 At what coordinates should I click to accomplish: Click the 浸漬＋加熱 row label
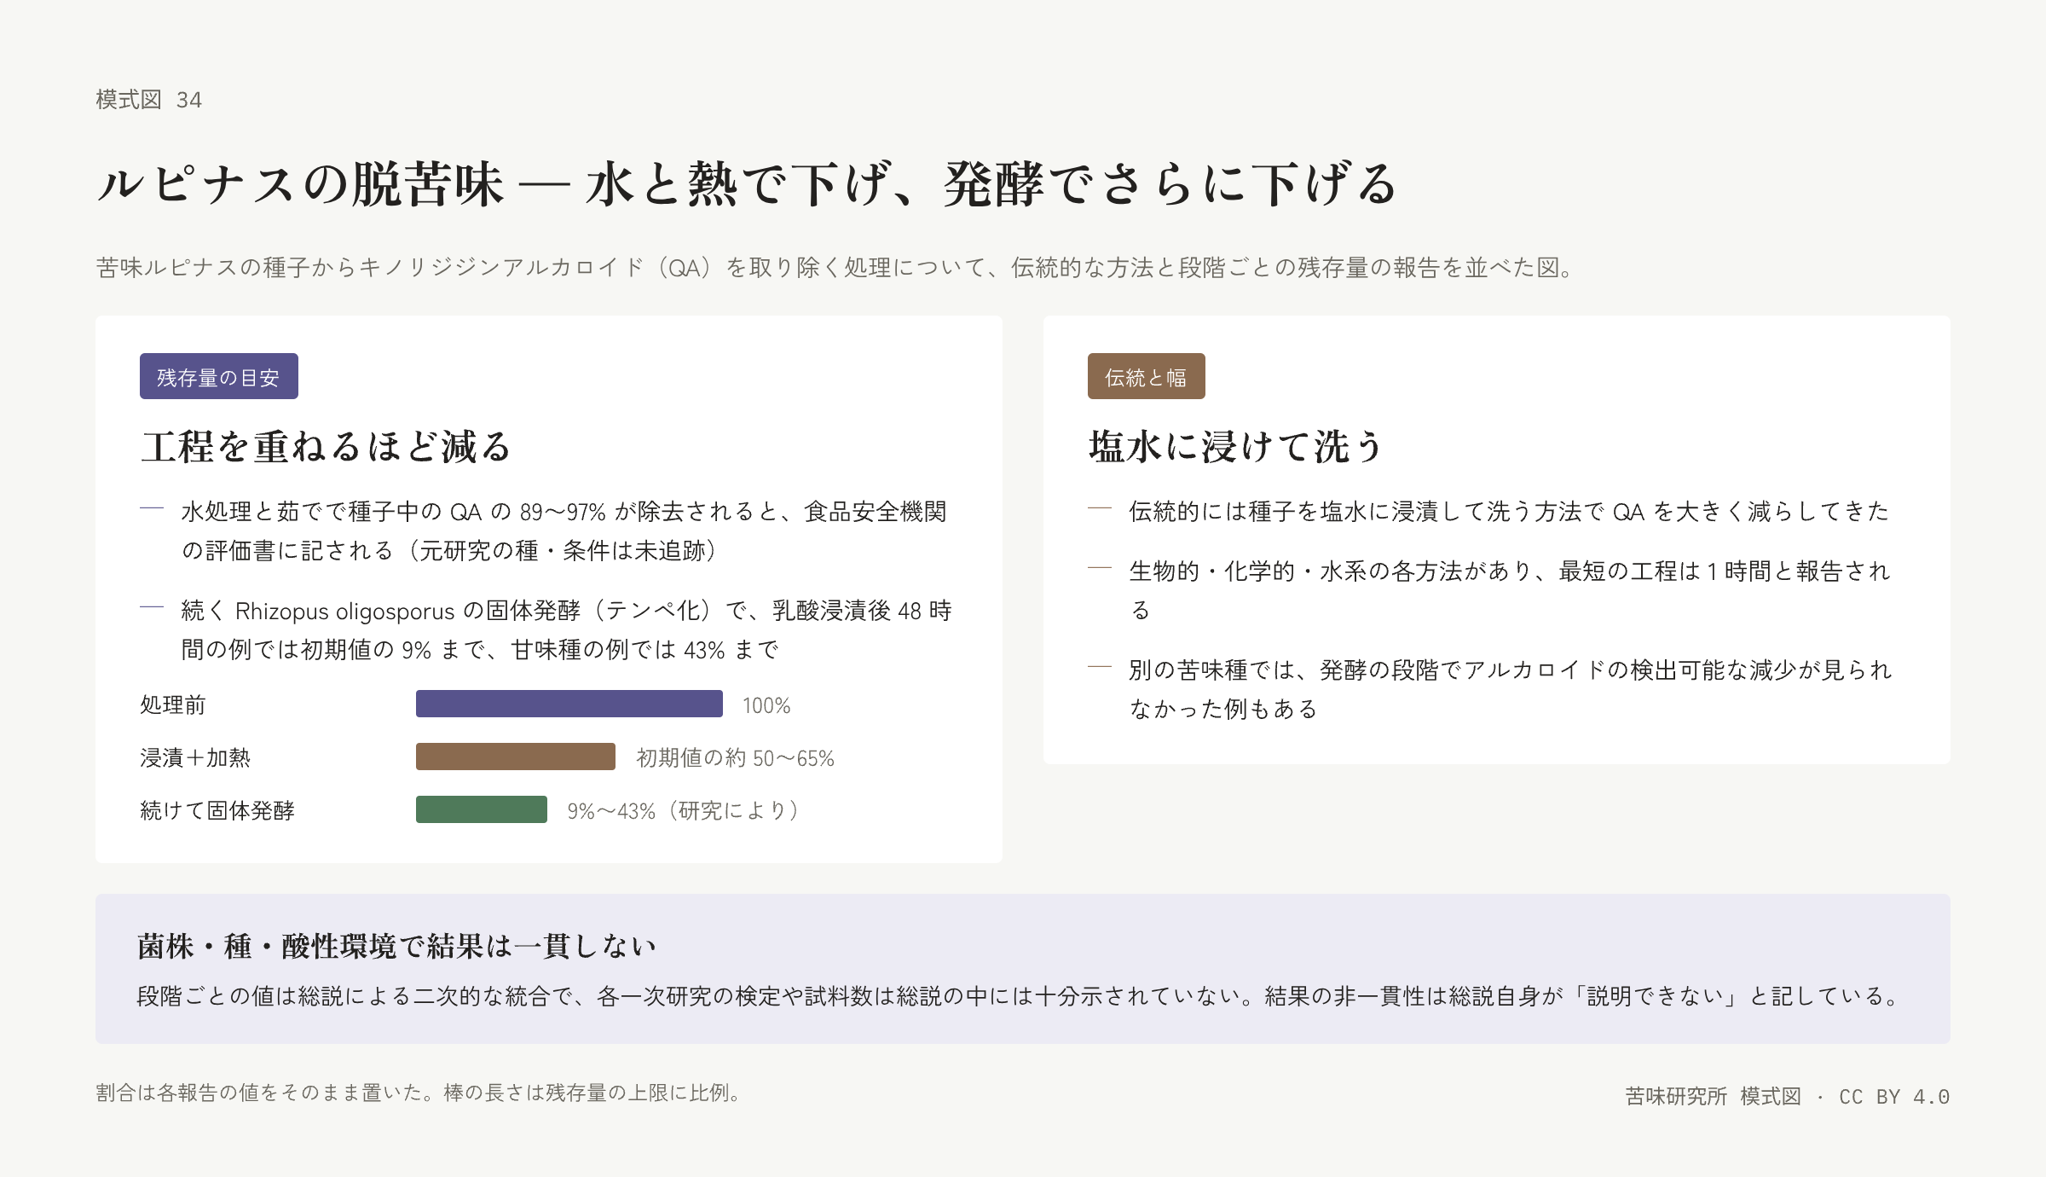pyautogui.click(x=195, y=757)
